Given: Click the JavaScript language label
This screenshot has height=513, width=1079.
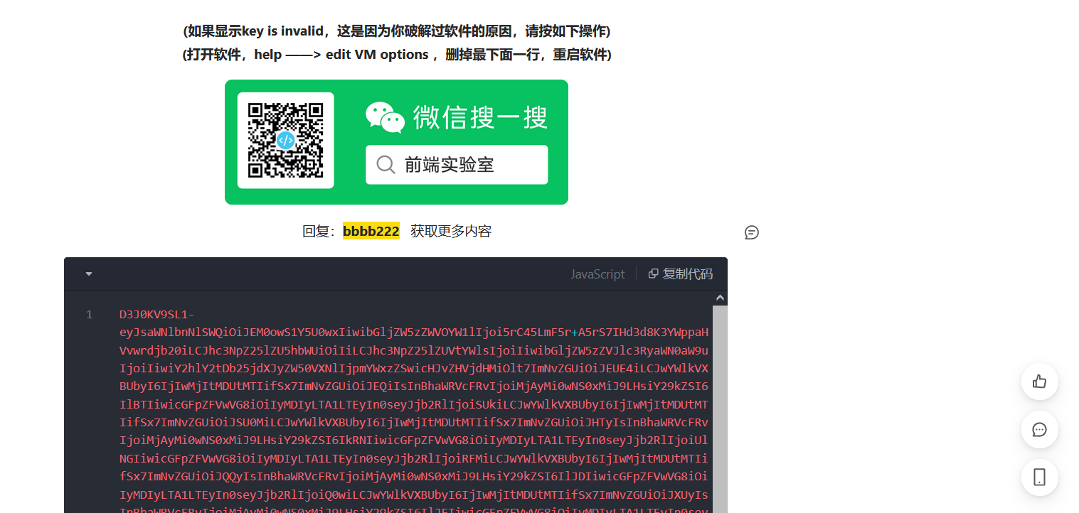Looking at the screenshot, I should tap(597, 274).
